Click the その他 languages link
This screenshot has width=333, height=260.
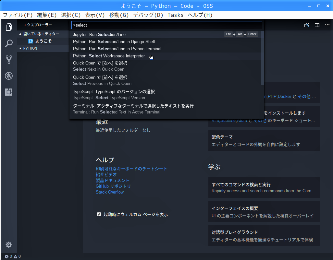click(304, 97)
